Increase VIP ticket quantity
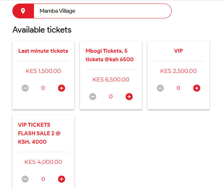 197,88
